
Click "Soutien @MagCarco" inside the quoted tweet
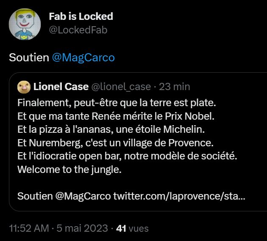tap(64, 196)
